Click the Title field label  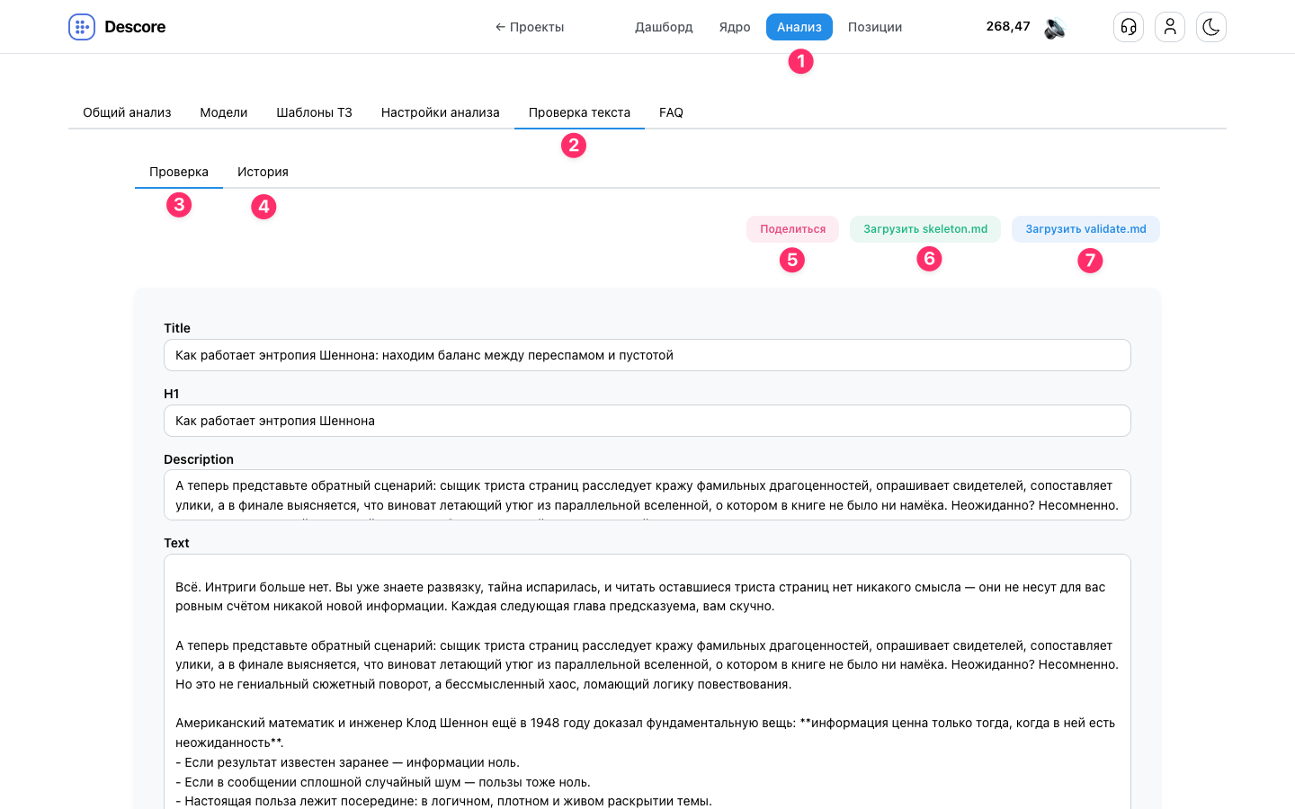tap(177, 328)
